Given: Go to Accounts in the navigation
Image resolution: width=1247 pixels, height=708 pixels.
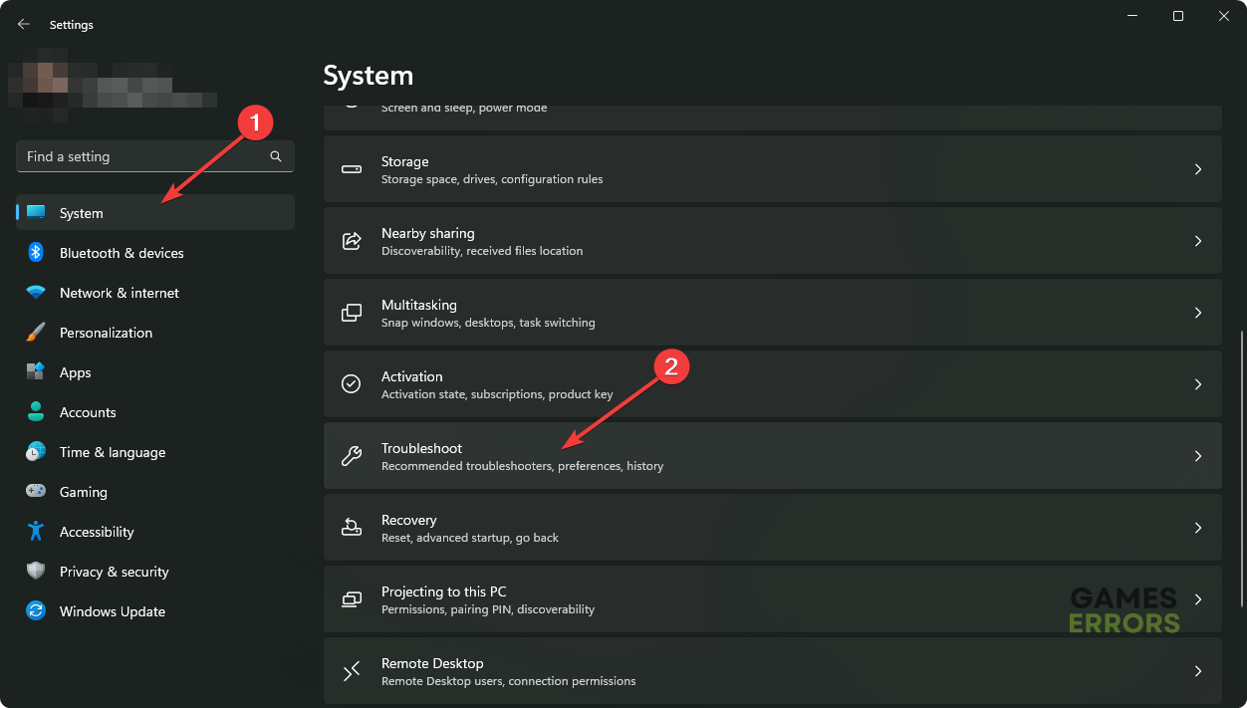Looking at the screenshot, I should click(x=88, y=412).
